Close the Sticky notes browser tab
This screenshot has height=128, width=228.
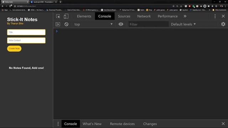click(x=27, y=2)
